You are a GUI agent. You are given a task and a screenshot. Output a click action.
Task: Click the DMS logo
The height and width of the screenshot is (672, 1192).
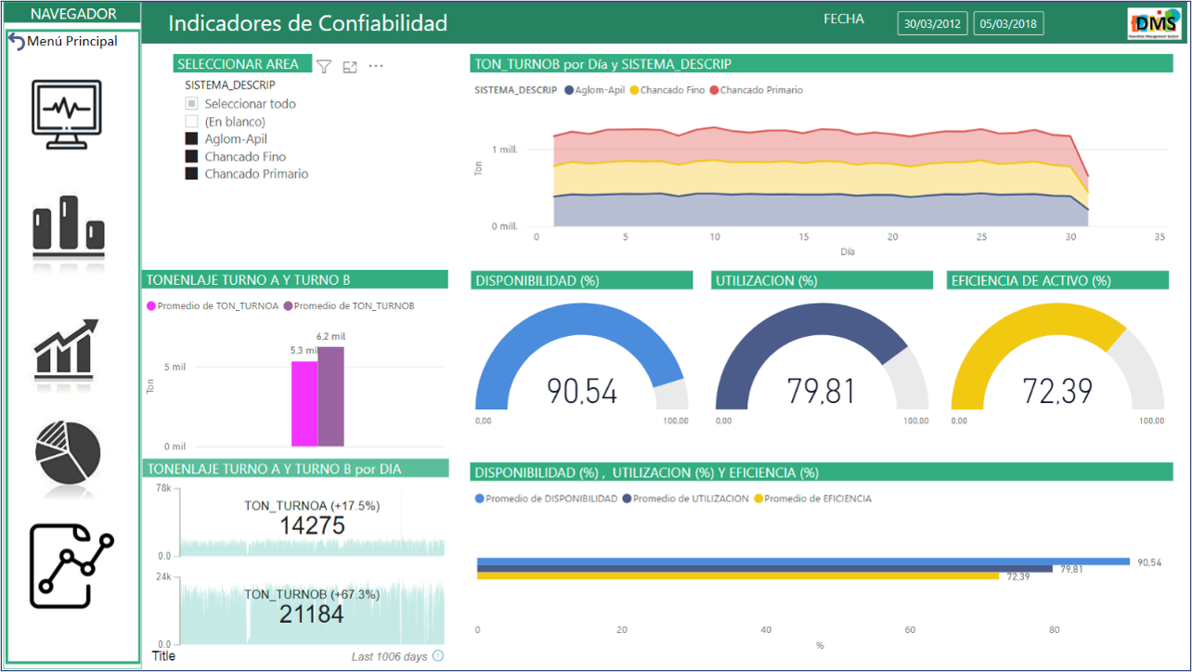[x=1155, y=23]
